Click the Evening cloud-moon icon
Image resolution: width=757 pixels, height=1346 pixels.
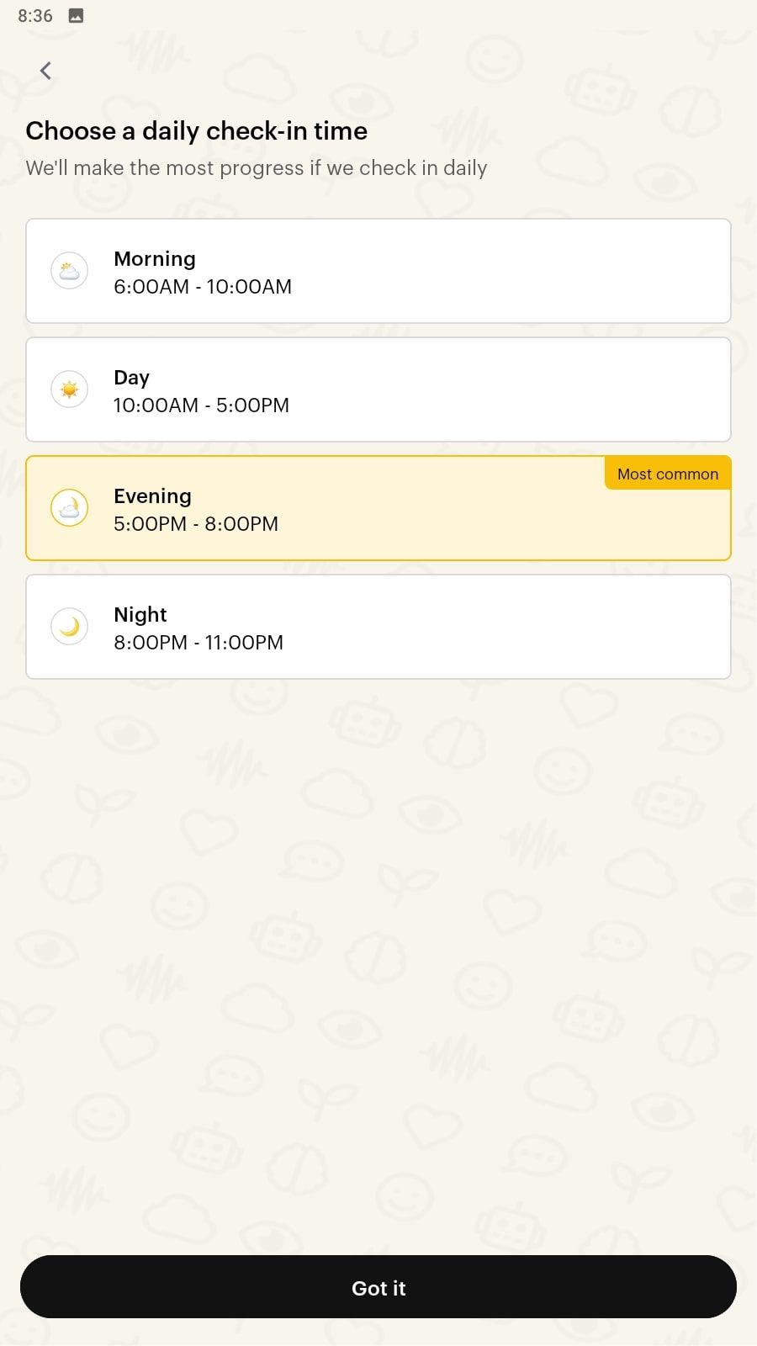(70, 508)
